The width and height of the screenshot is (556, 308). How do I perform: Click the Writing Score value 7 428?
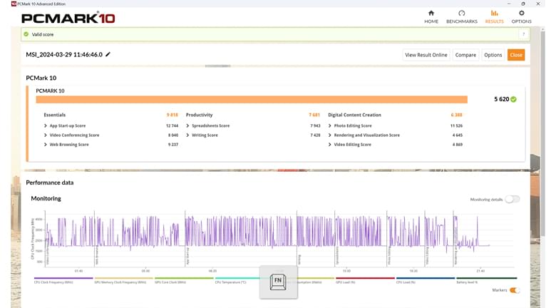[315, 135]
